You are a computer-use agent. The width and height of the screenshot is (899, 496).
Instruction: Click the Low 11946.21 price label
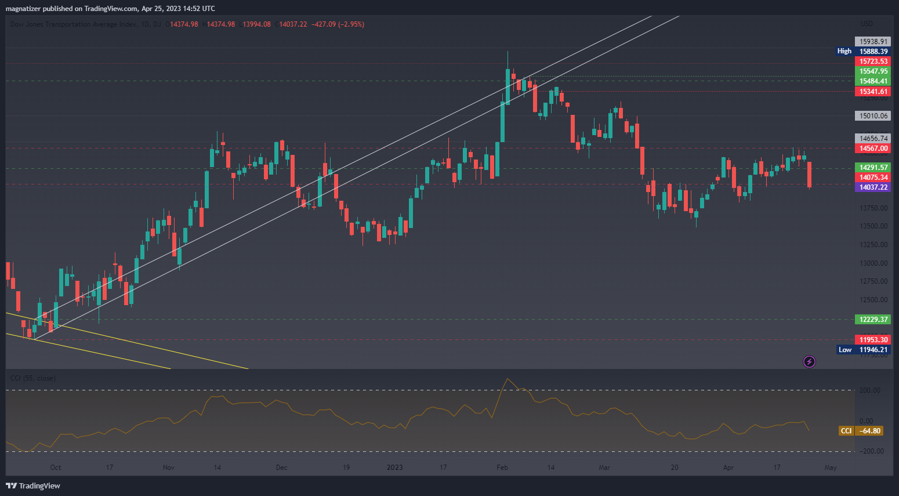click(864, 350)
